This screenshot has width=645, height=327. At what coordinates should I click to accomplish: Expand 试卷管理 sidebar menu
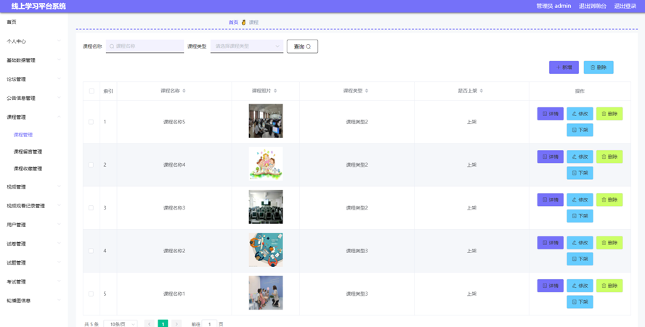click(x=33, y=244)
